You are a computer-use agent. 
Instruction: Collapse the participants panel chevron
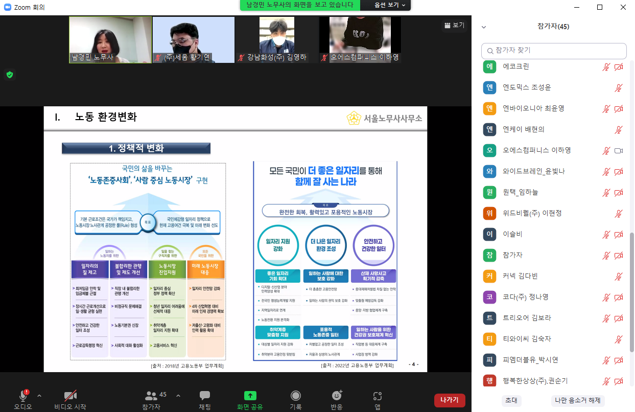tap(484, 27)
